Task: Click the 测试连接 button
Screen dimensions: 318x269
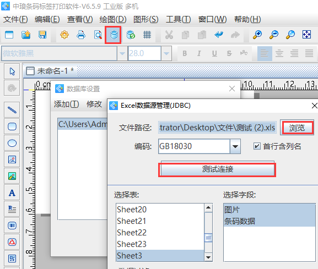Action: point(217,169)
